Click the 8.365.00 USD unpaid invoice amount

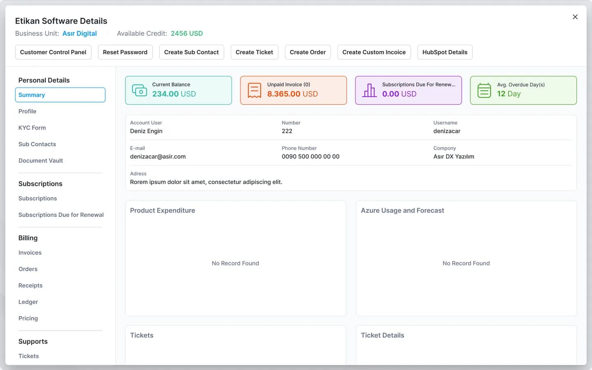(x=292, y=94)
